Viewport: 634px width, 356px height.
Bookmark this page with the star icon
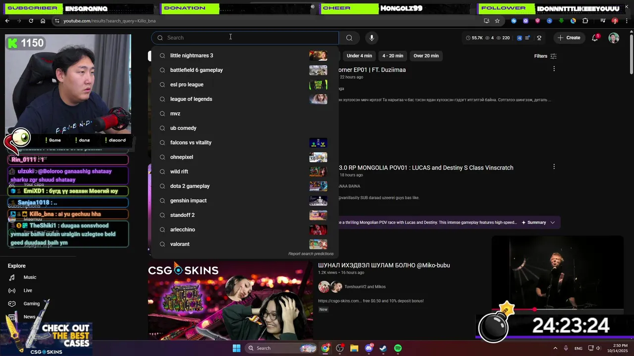(497, 21)
